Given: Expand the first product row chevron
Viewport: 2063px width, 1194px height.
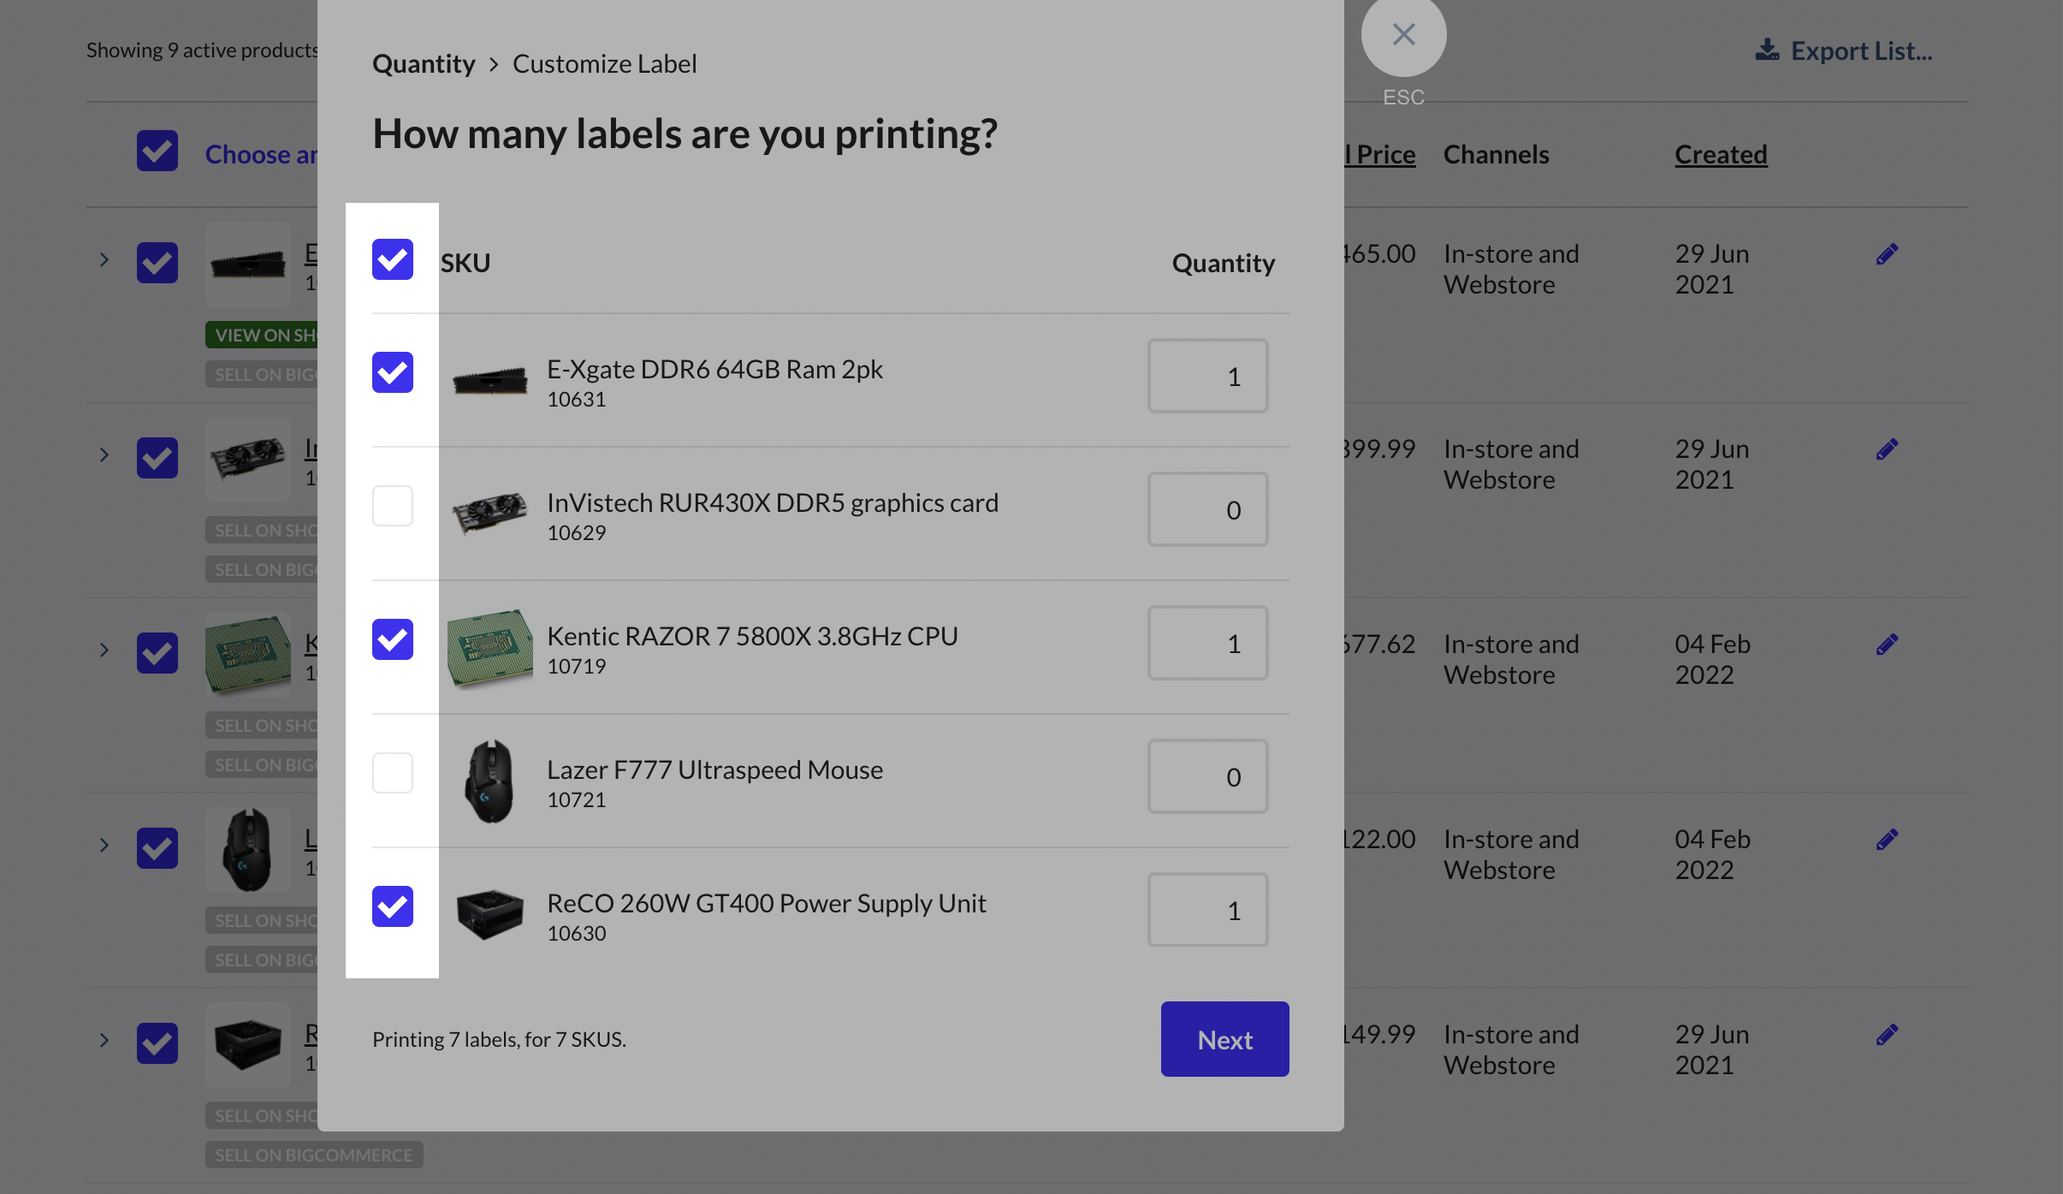Looking at the screenshot, I should (x=104, y=259).
